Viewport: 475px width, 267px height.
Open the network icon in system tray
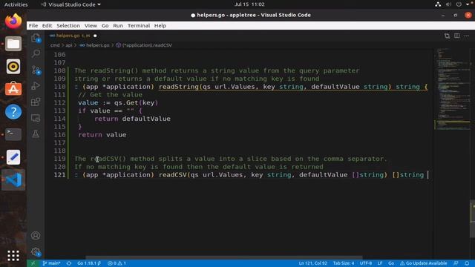(x=438, y=4)
